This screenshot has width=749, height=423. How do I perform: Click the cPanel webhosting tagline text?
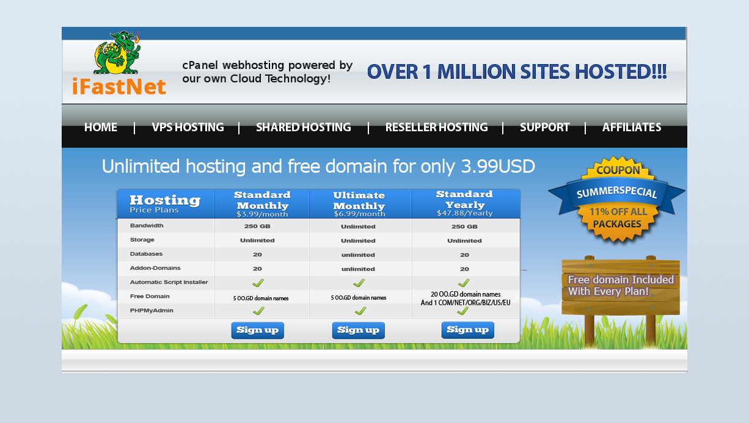[268, 72]
